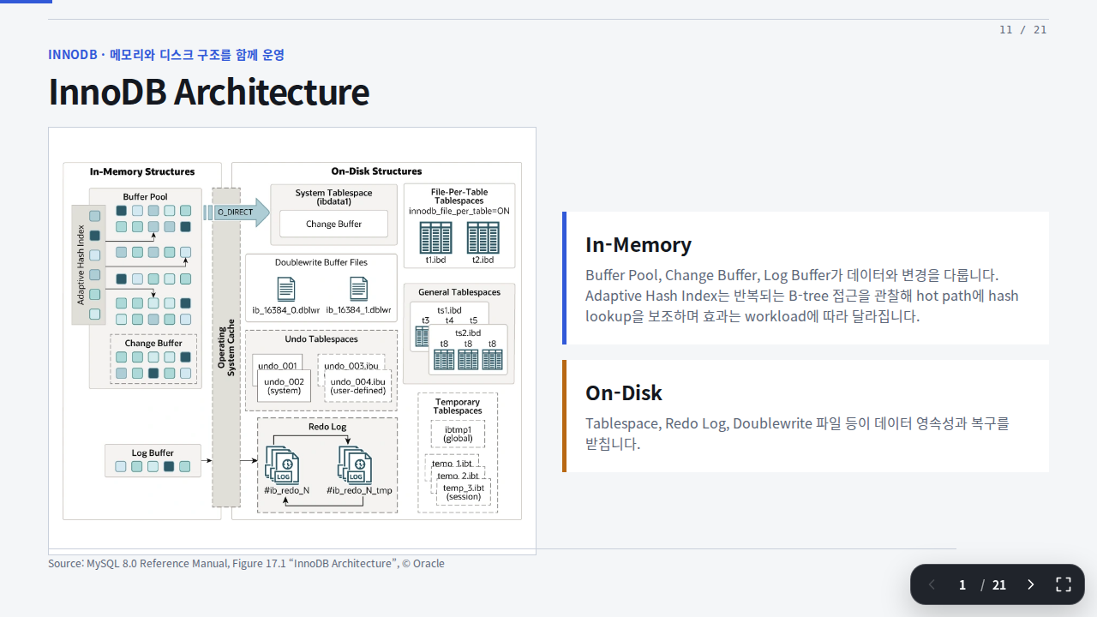Click the ibtmp1 (global) box
Screen dimensions: 1097x617
(x=458, y=434)
